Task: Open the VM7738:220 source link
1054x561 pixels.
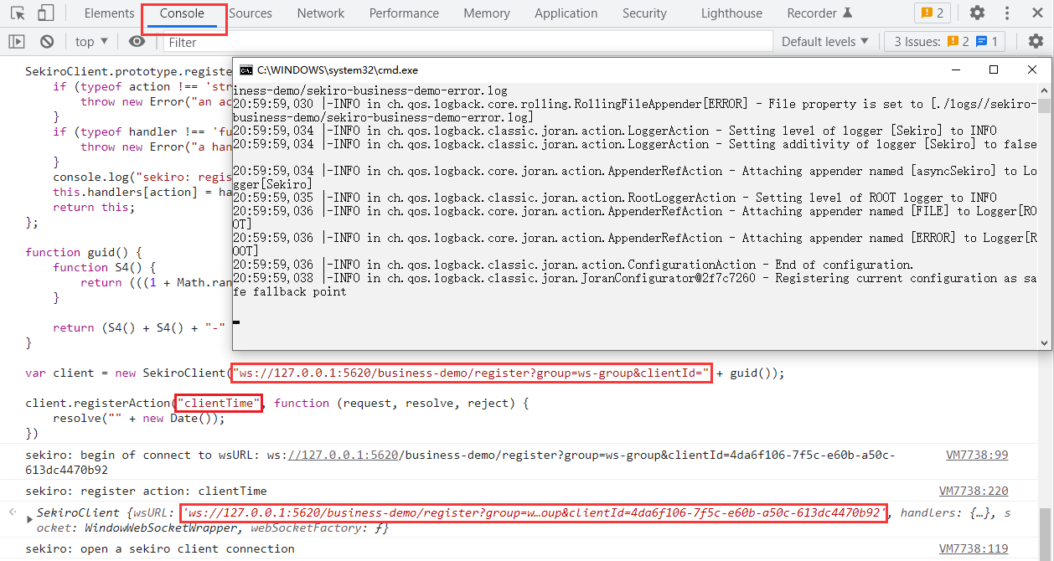Action: (x=973, y=492)
